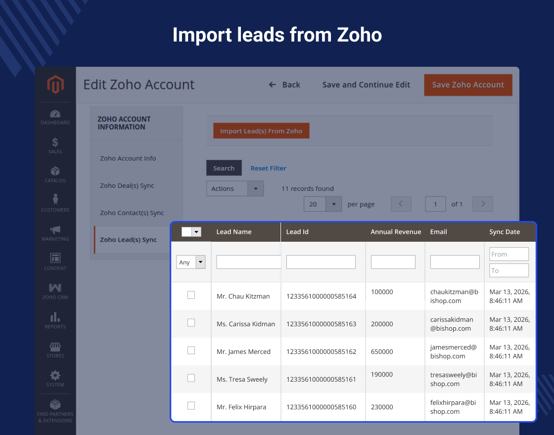554x435 pixels.
Task: Click the Email filter field
Action: click(x=455, y=262)
